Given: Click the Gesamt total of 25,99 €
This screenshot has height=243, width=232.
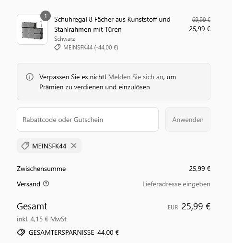Looking at the screenshot, I should (196, 206).
